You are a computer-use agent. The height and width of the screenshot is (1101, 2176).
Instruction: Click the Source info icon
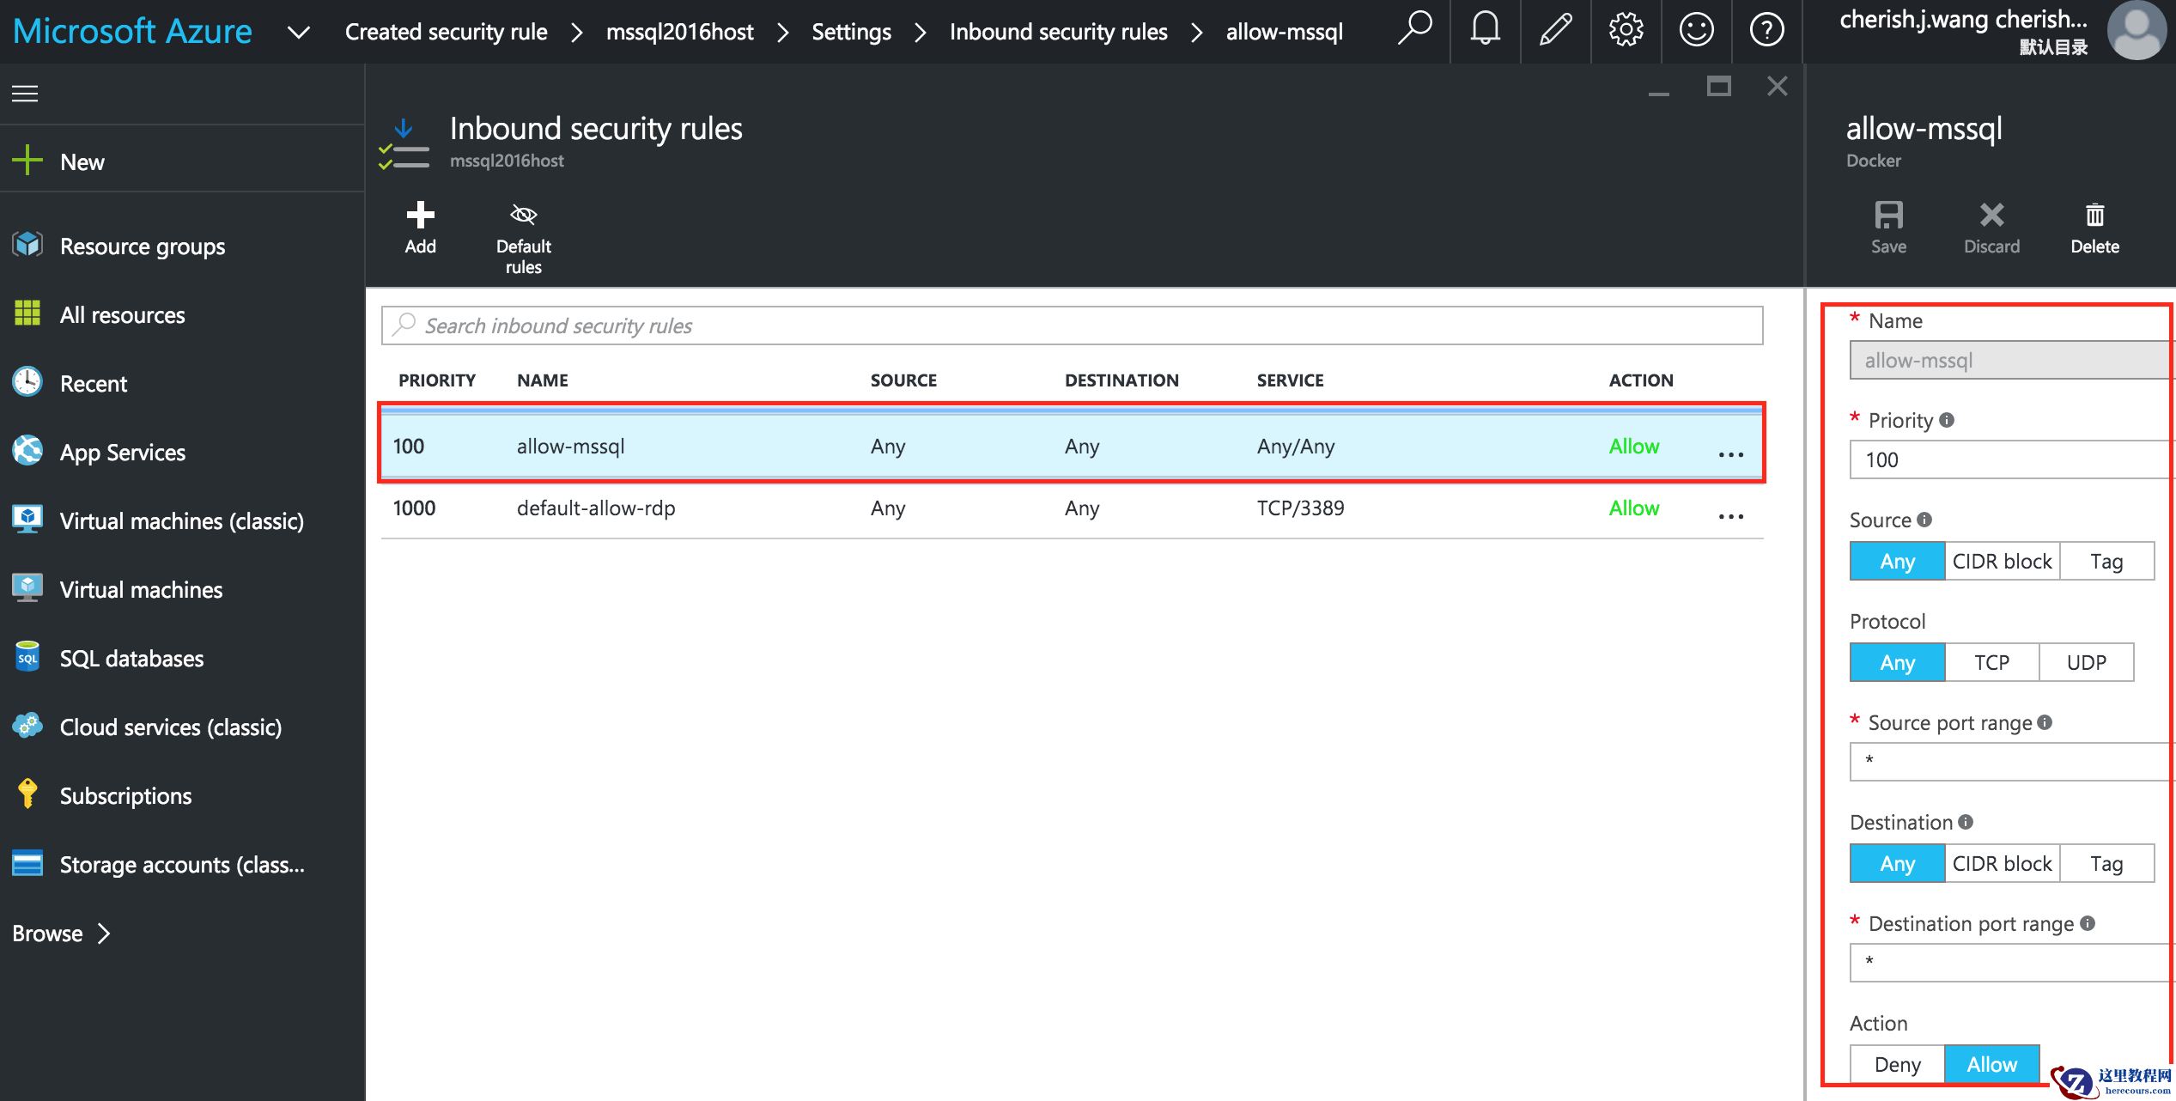(1924, 520)
